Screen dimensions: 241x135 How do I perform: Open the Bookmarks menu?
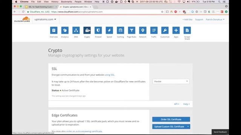[66, 1]
